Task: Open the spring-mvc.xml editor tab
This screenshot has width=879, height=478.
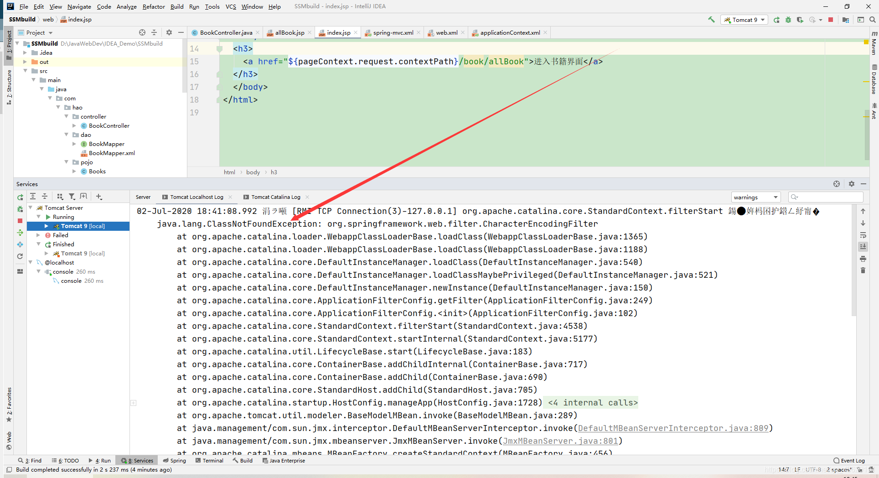Action: [x=393, y=32]
